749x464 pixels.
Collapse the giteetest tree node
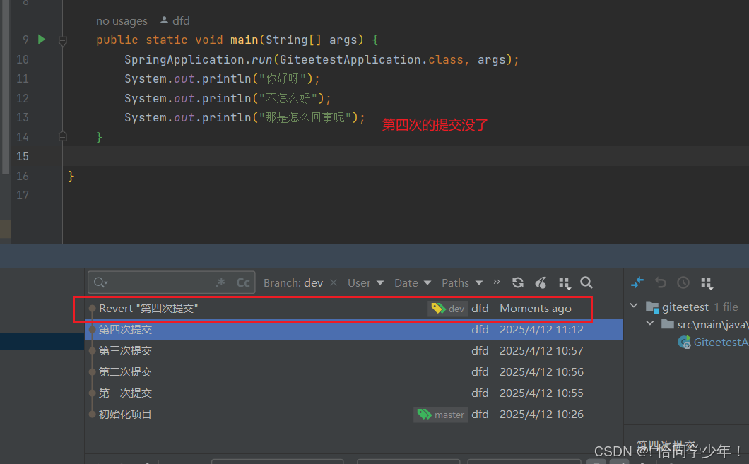pos(634,306)
